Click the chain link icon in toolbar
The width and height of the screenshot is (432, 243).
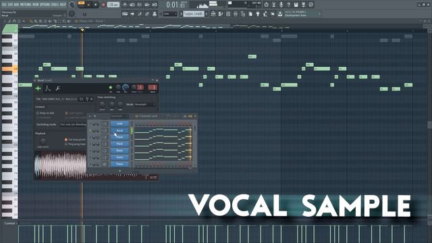(147, 13)
